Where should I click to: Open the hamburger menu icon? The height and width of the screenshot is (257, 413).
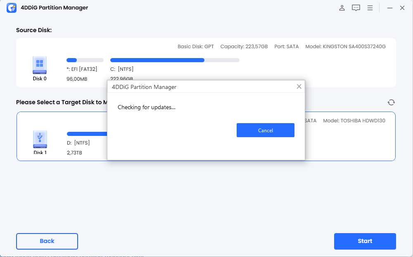point(370,8)
